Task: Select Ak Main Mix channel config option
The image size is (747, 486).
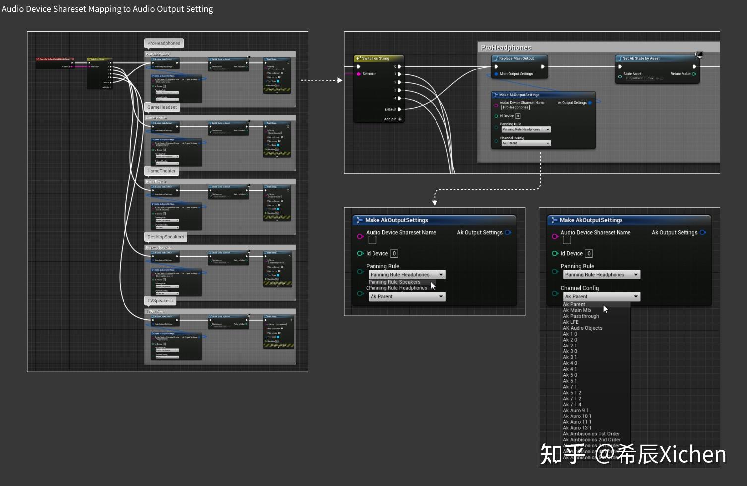Action: pyautogui.click(x=577, y=310)
